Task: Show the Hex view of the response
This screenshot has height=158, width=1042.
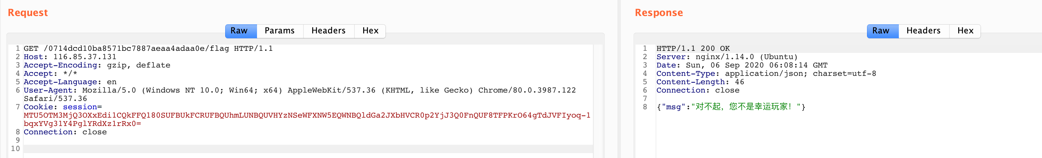Action: coord(965,31)
